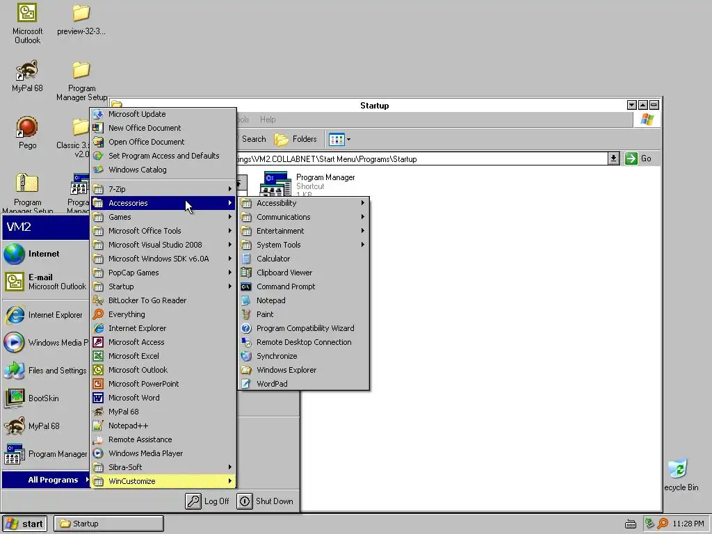This screenshot has width=712, height=534.
Task: Open Microsoft Access from All Programs
Action: (x=163, y=342)
